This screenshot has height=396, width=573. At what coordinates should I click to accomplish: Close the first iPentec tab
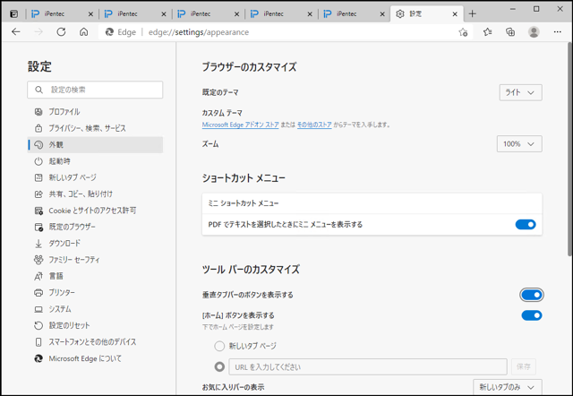tap(91, 14)
